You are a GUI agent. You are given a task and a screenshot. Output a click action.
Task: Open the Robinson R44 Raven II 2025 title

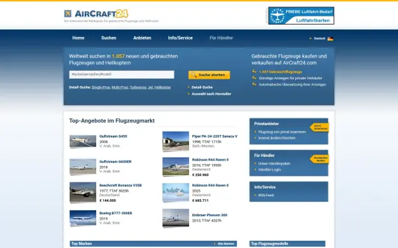tap(210, 185)
